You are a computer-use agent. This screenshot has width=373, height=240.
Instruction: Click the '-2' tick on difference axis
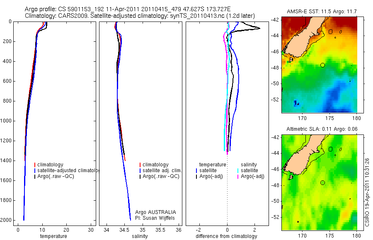tap(199, 230)
